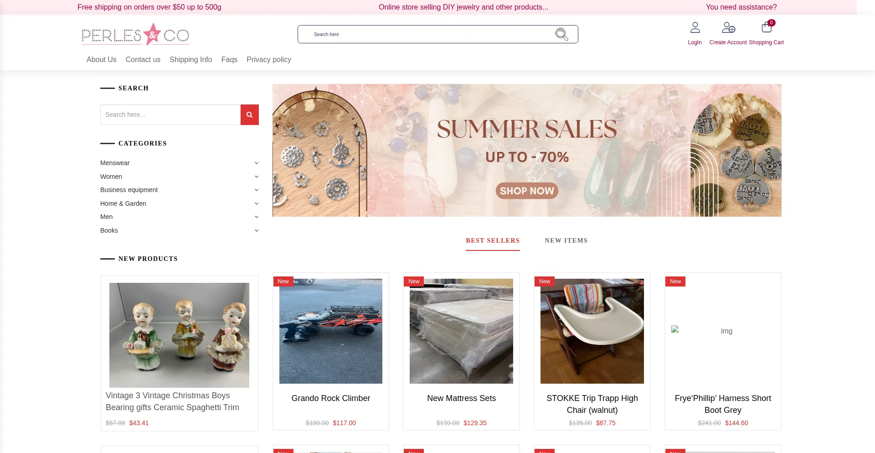The image size is (875, 453).
Task: Click the Create Account icon
Action: click(728, 27)
